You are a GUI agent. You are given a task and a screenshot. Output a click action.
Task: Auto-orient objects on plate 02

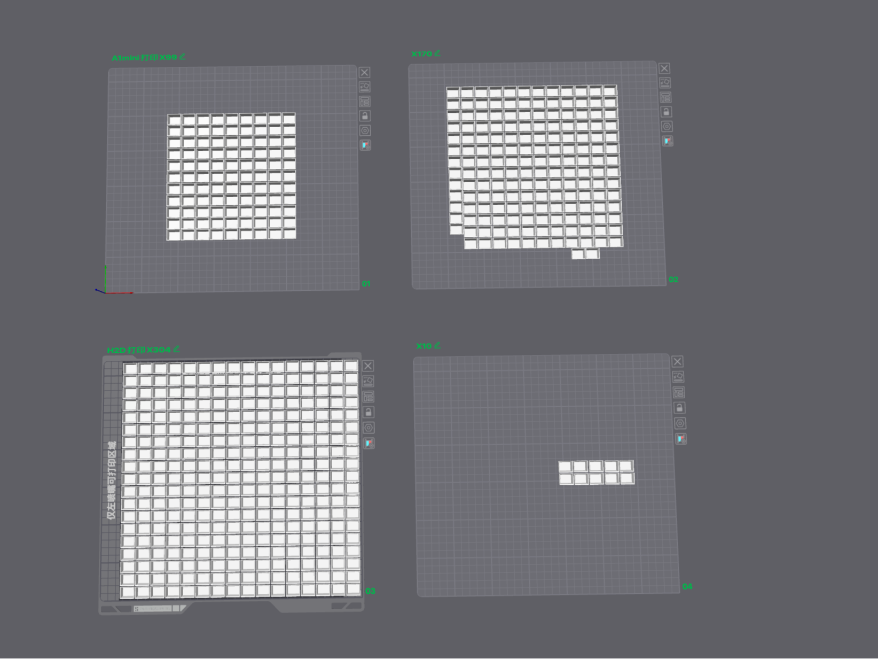pos(665,83)
